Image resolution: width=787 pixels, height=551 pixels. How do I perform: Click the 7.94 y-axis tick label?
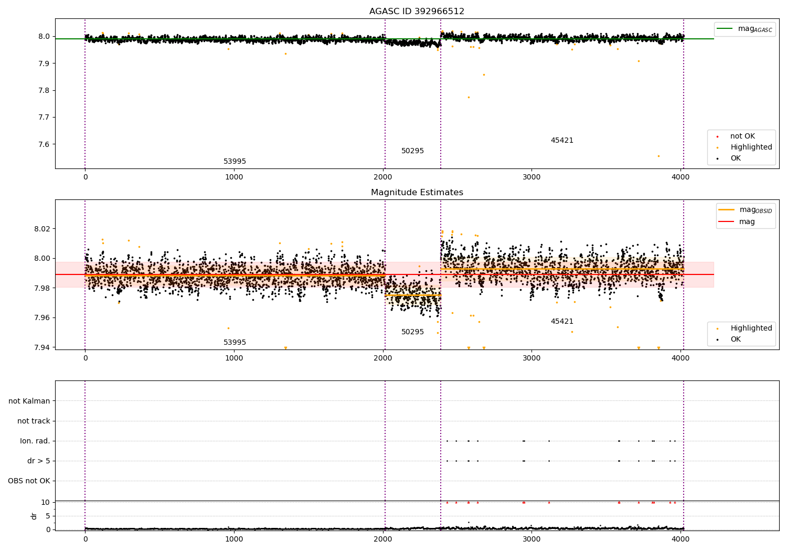[x=41, y=347]
